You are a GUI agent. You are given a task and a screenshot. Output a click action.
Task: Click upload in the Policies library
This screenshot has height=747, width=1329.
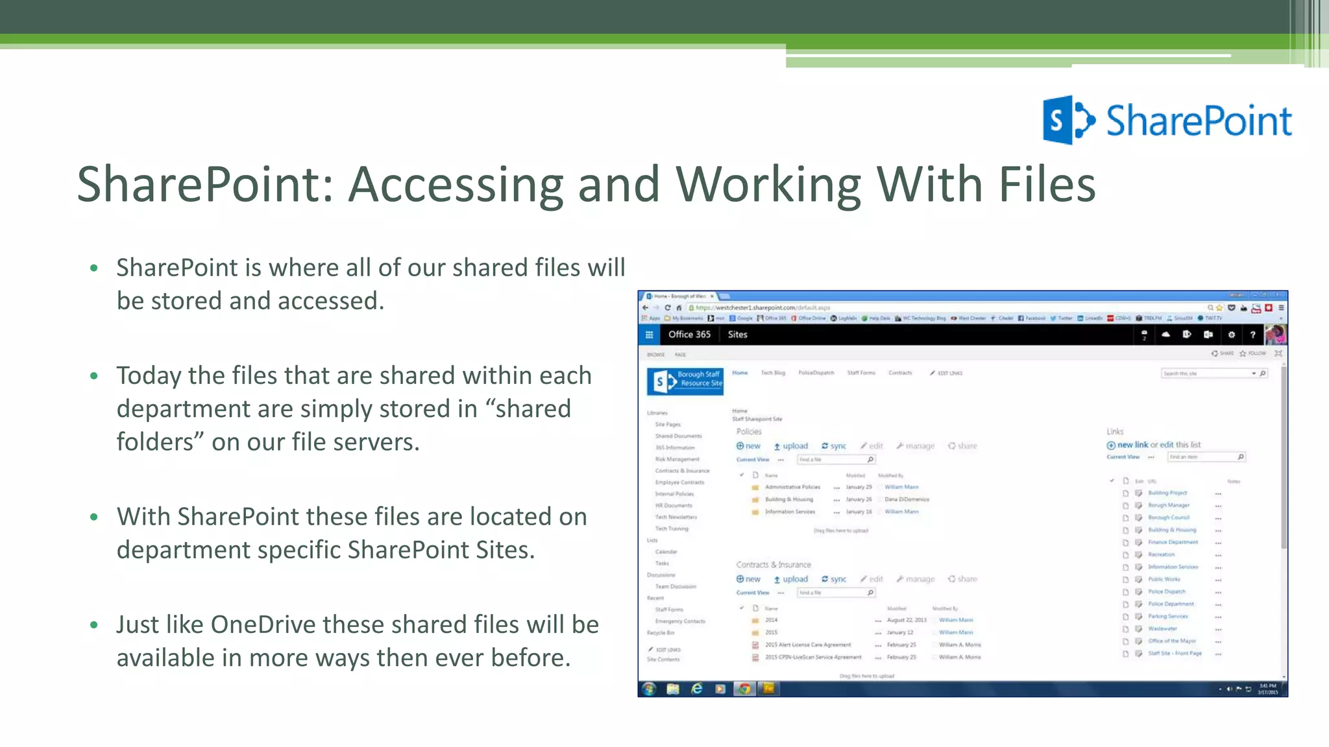coord(790,446)
